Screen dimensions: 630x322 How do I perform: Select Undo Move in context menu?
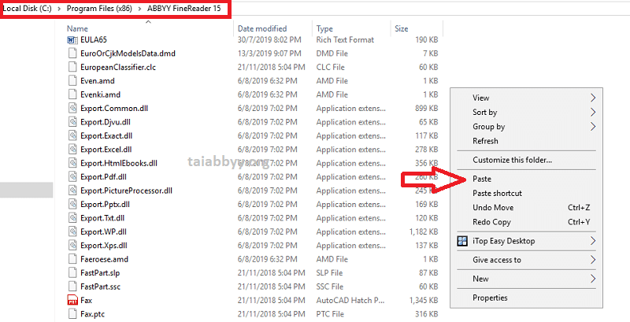[493, 208]
